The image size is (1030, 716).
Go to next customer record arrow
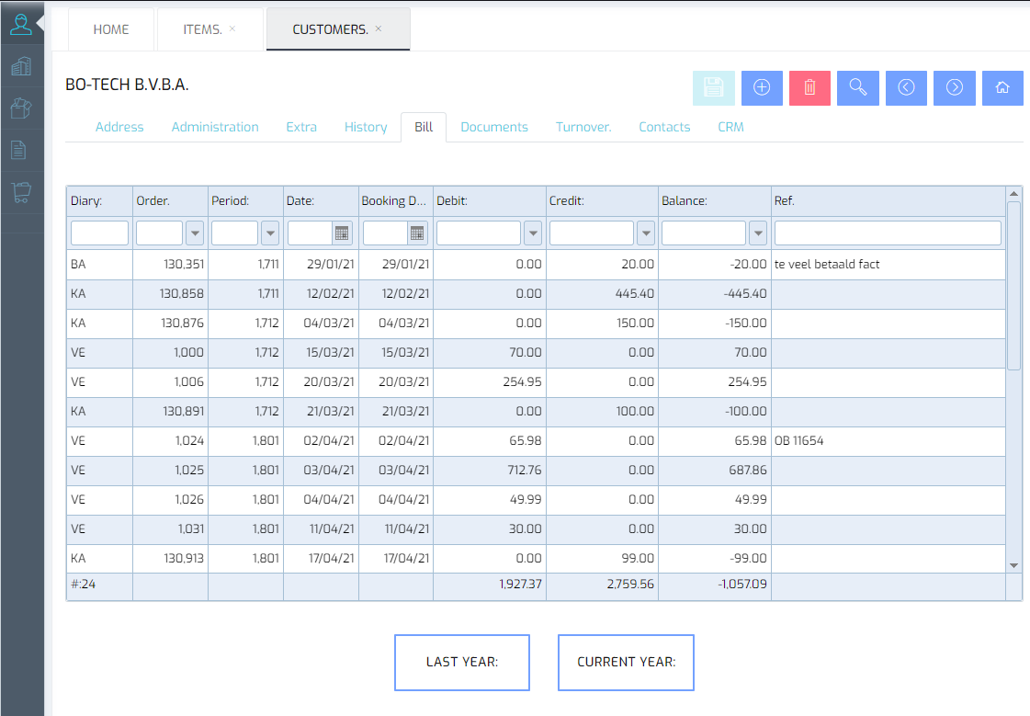coord(955,88)
